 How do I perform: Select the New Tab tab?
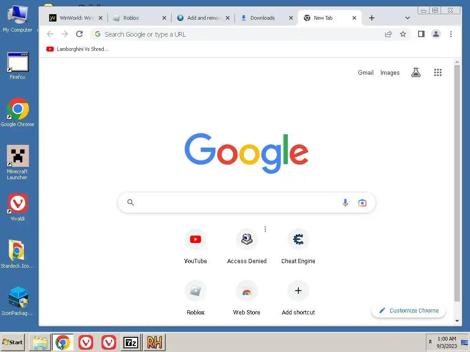pos(330,18)
